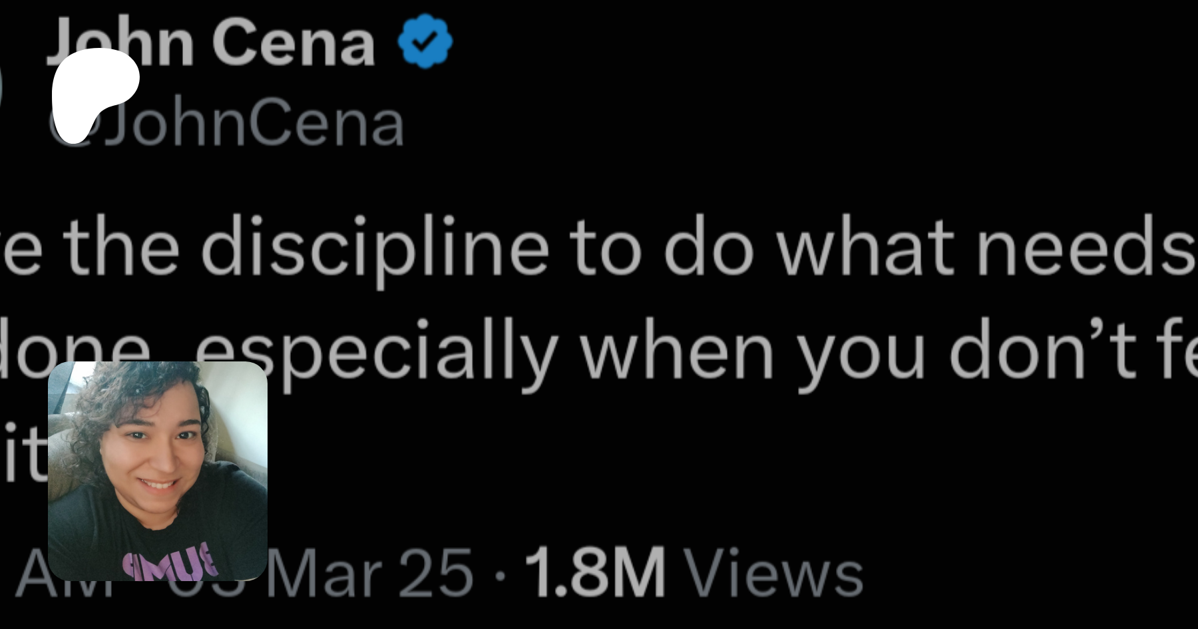The width and height of the screenshot is (1198, 629).
Task: Click the word "discipline" in the tweet
Action: (375, 248)
